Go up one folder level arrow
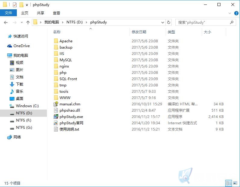The height and width of the screenshot is (187, 240). (x=28, y=23)
